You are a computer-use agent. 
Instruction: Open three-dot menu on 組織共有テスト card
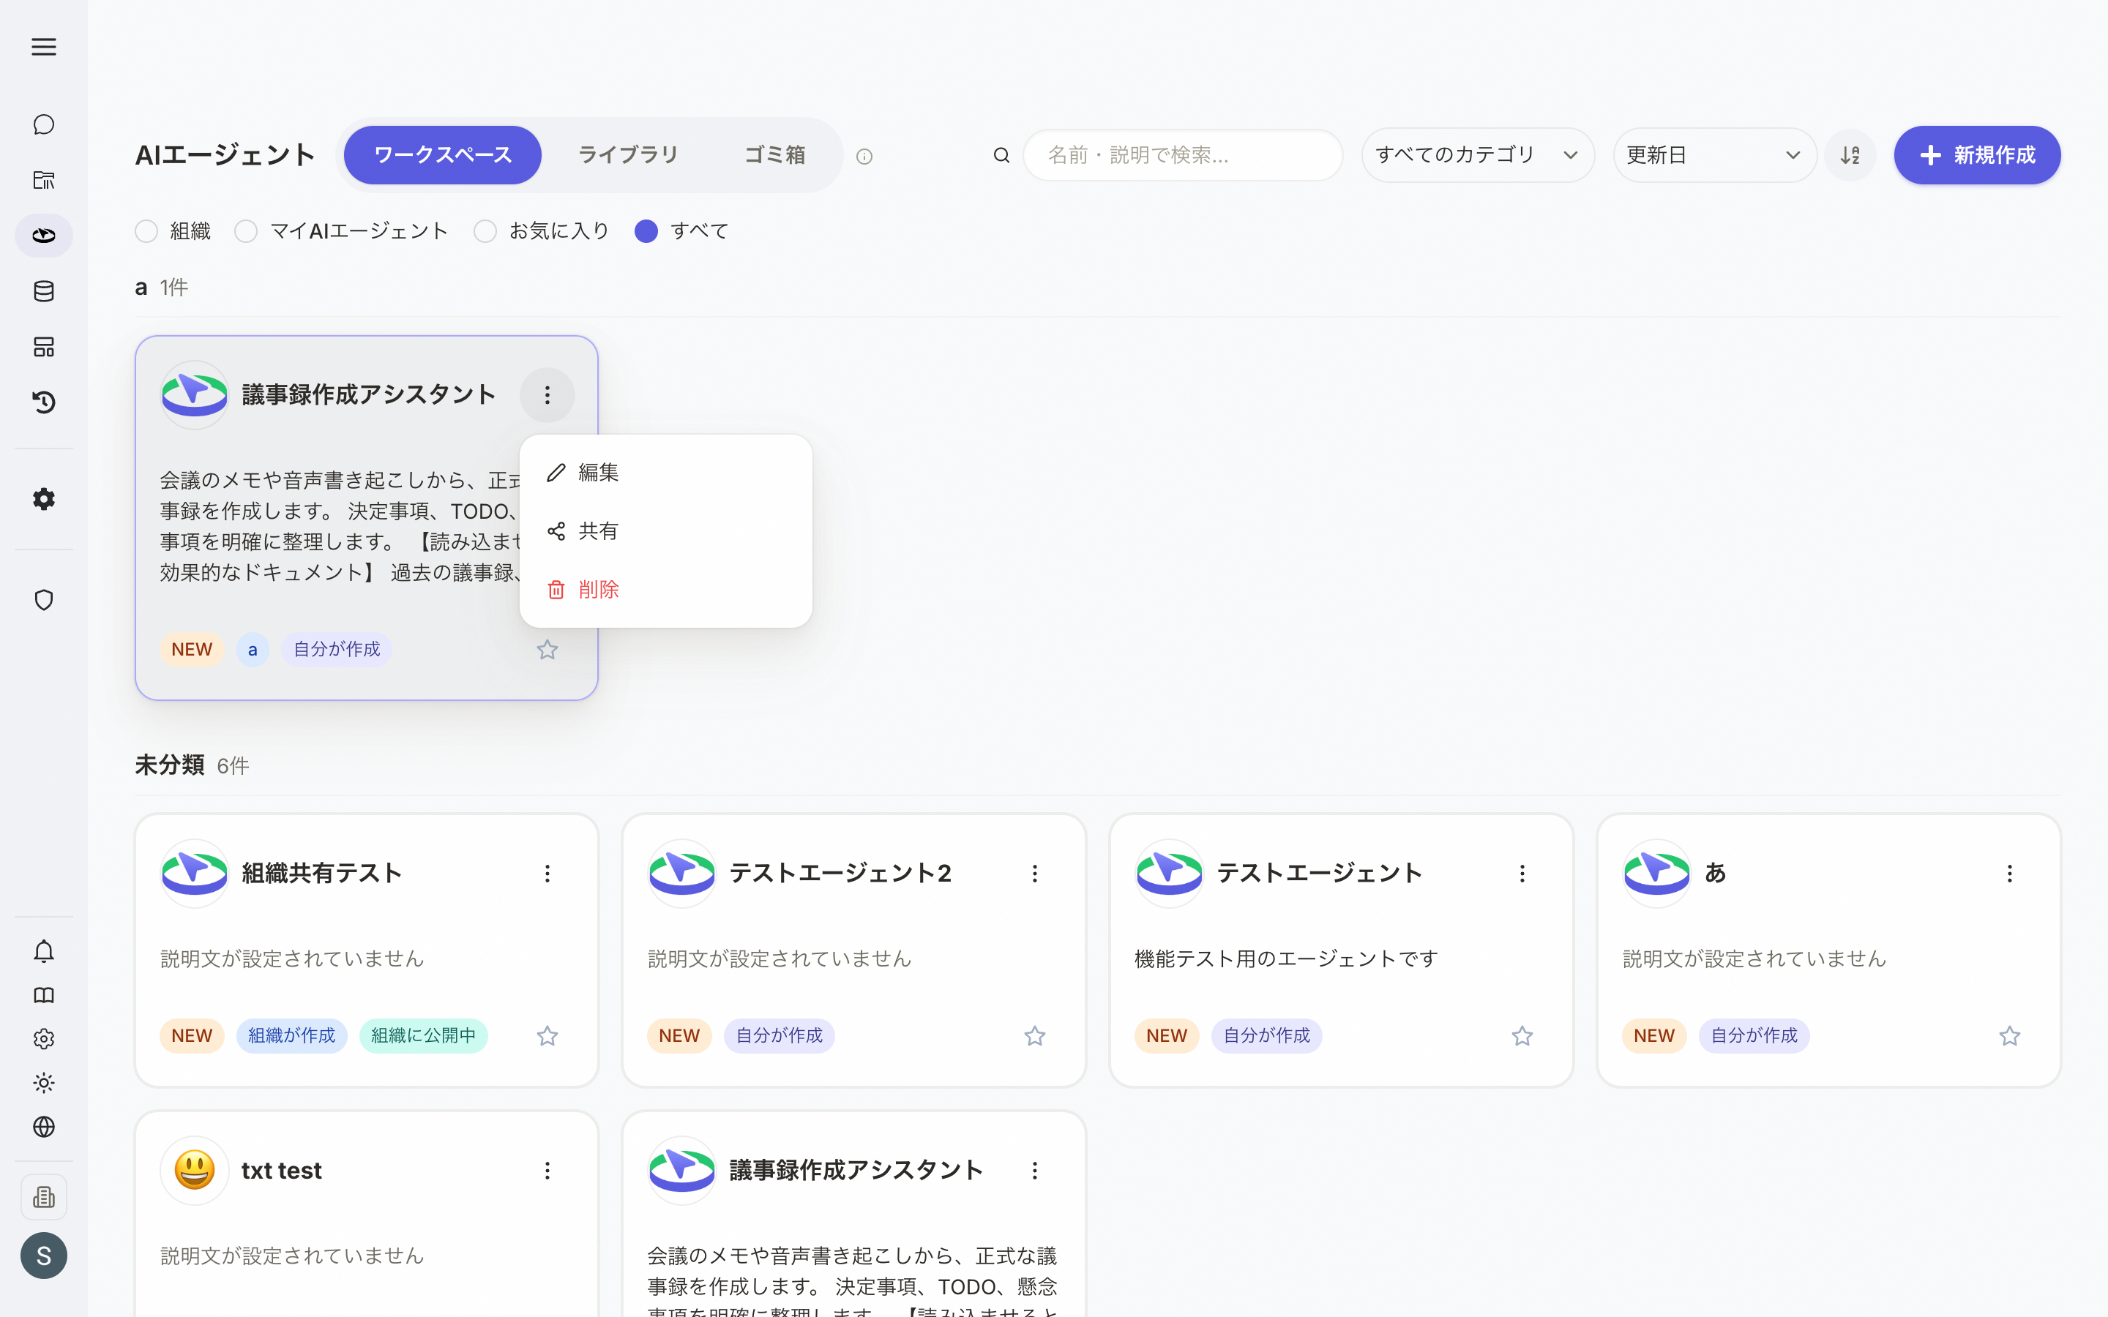pos(547,874)
